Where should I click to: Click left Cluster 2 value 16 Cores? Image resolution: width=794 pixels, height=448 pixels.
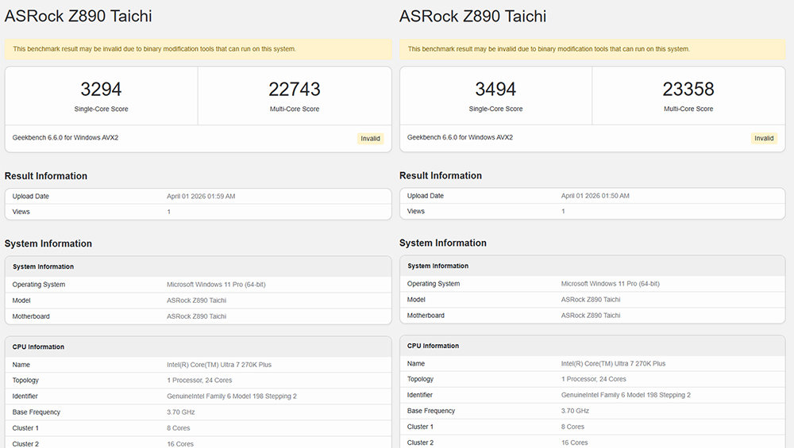tap(180, 444)
